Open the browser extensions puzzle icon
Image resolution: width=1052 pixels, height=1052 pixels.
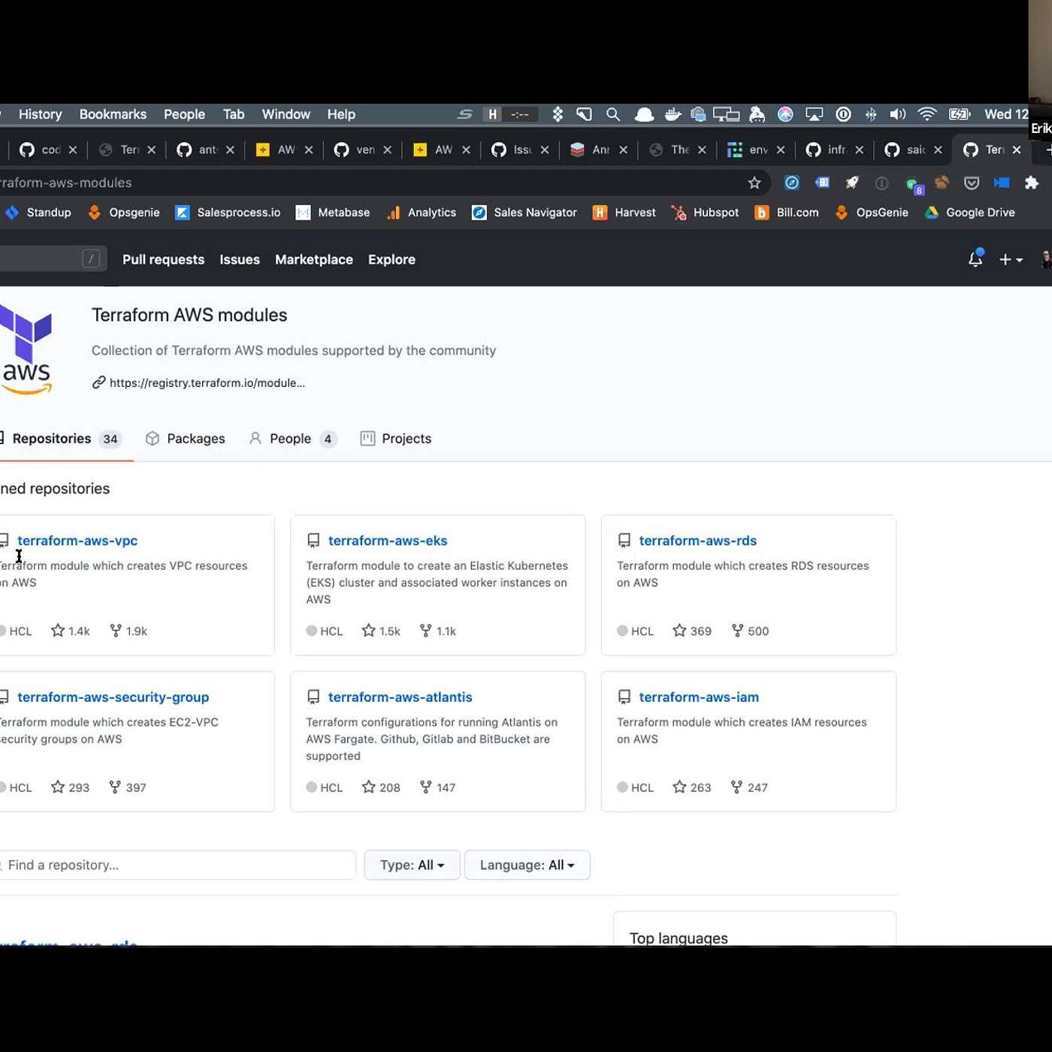[1032, 183]
